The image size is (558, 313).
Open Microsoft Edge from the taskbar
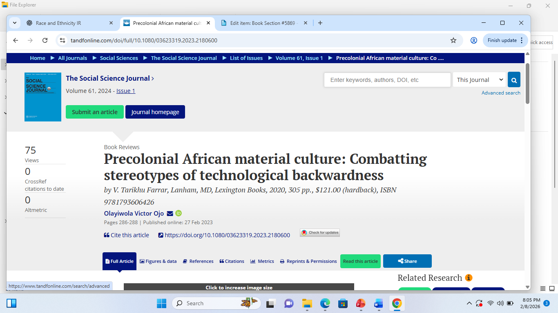click(325, 303)
